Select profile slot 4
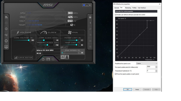Viewport: 181px width, 101px height. (x=90, y=41)
